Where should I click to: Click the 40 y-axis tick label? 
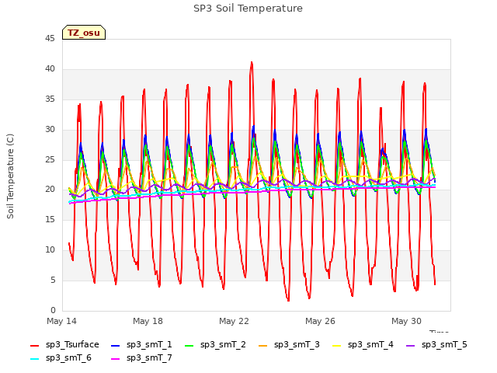[50, 69]
